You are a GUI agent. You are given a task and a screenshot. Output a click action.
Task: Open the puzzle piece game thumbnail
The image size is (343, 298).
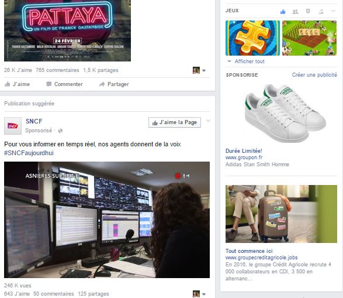[x=252, y=38]
